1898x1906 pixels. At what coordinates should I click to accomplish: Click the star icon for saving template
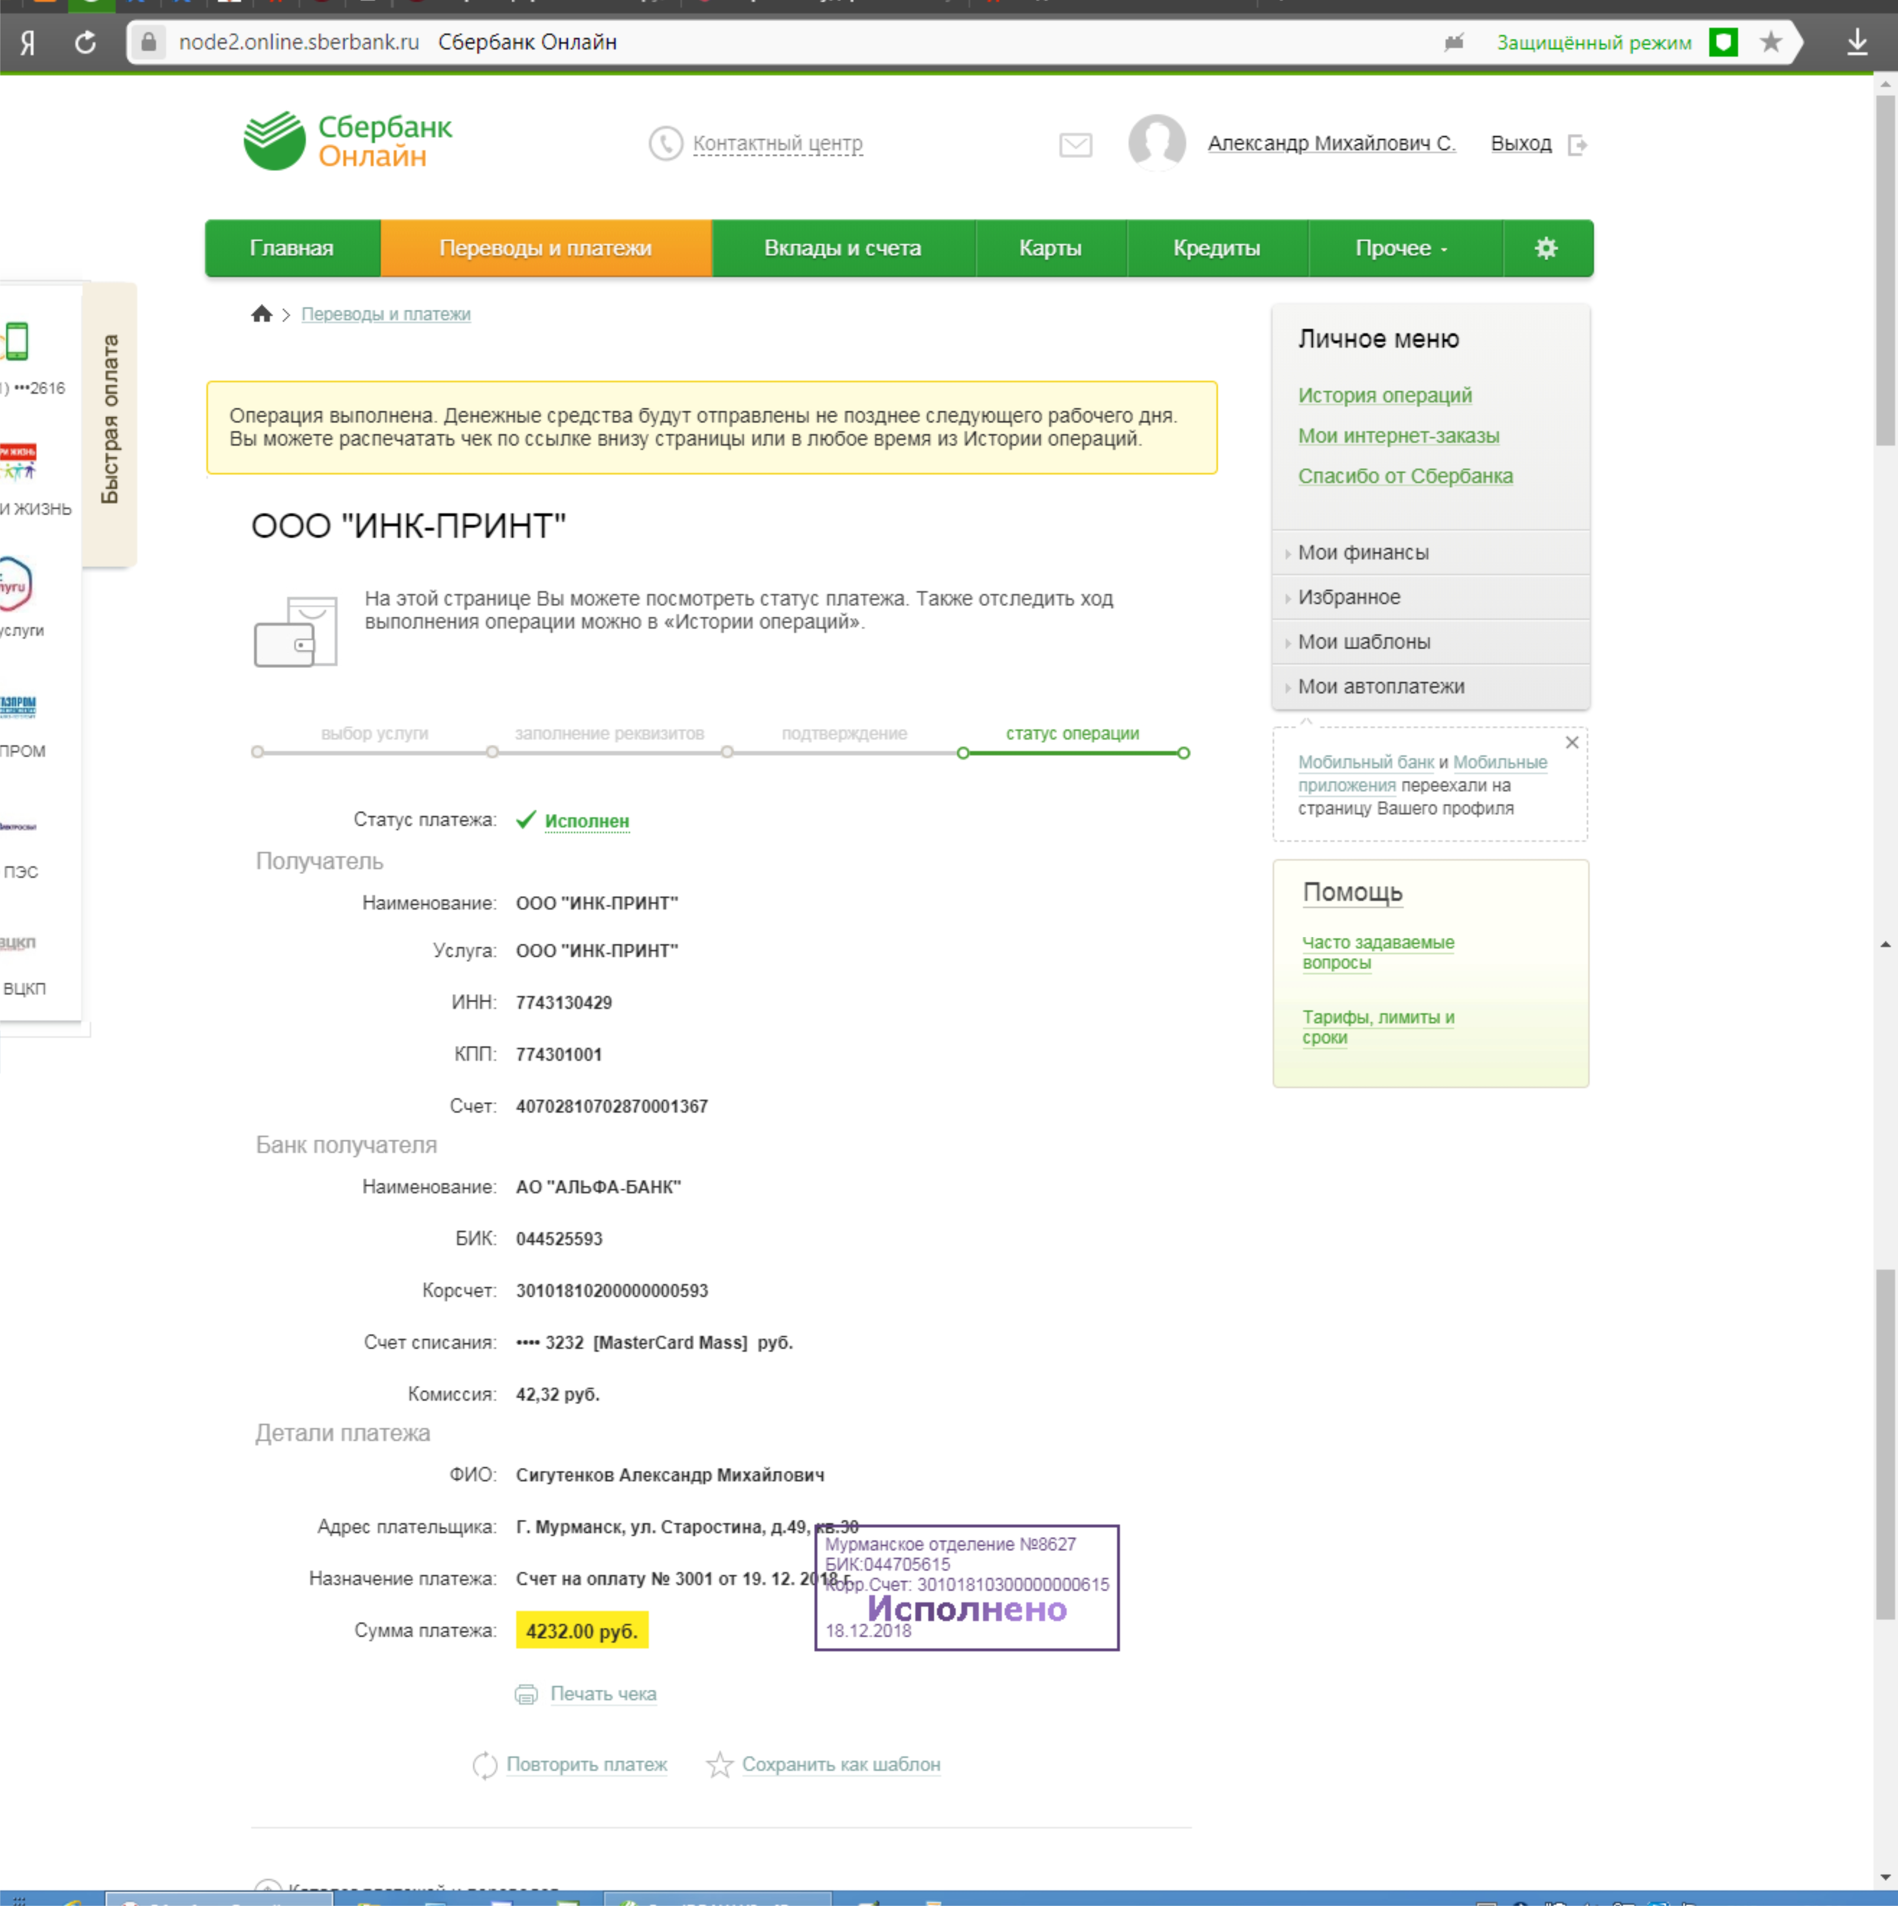pos(720,1765)
